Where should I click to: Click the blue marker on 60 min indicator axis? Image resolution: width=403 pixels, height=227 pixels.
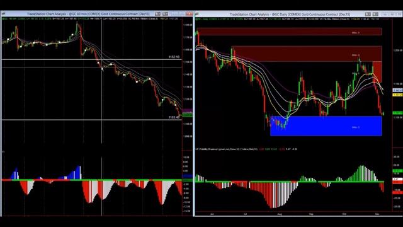187,176
